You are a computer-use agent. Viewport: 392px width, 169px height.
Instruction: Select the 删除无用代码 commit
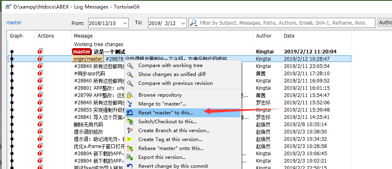click(89, 125)
